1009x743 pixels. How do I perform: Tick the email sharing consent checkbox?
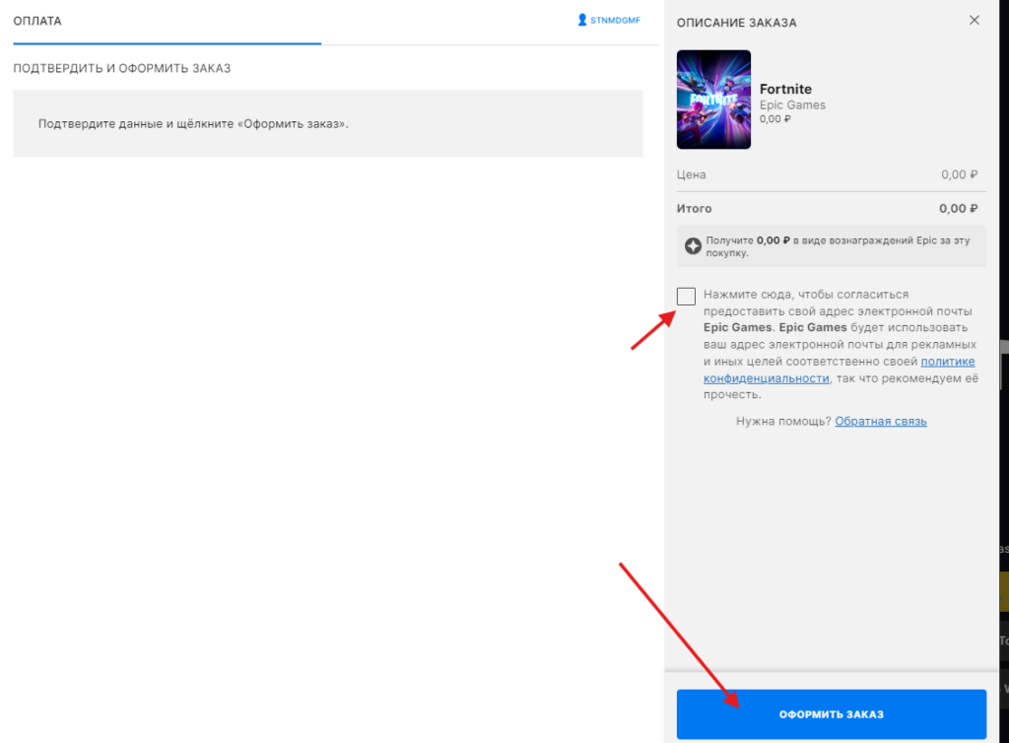coord(687,297)
